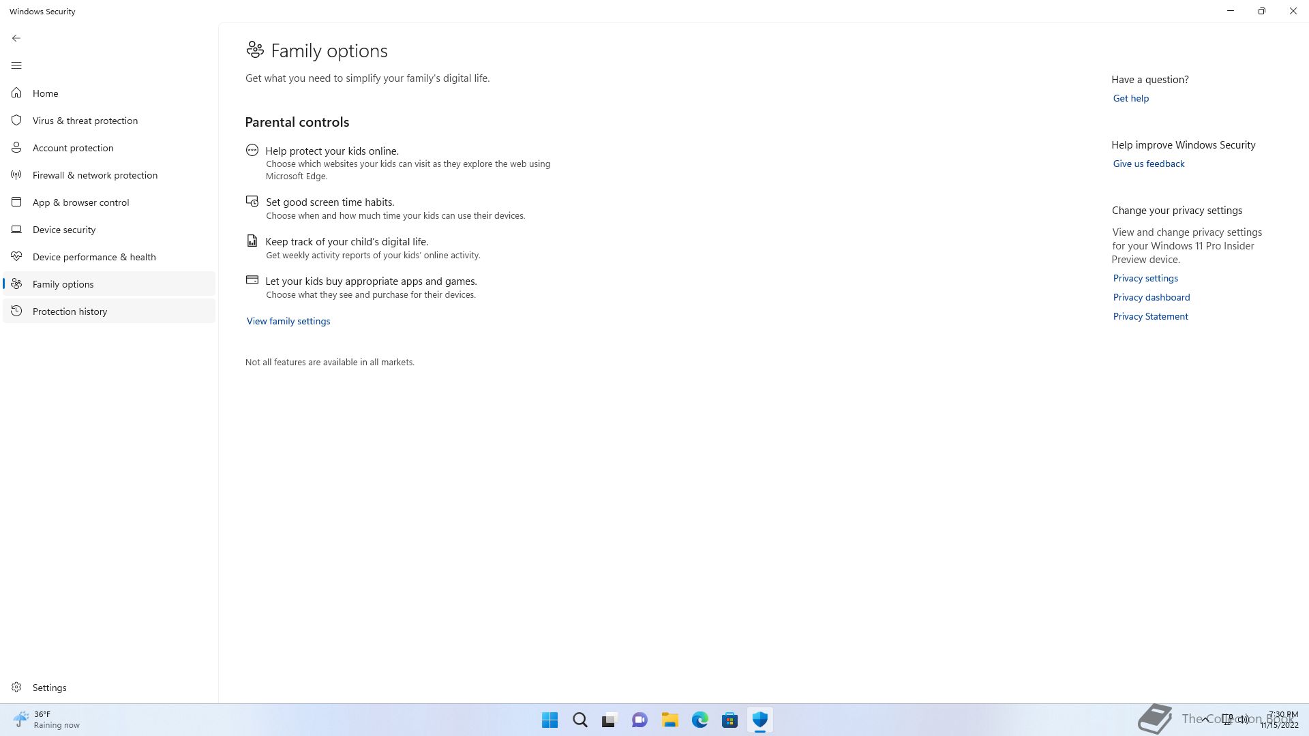Open the Privacy dashboard link
The height and width of the screenshot is (736, 1309).
[x=1151, y=297]
